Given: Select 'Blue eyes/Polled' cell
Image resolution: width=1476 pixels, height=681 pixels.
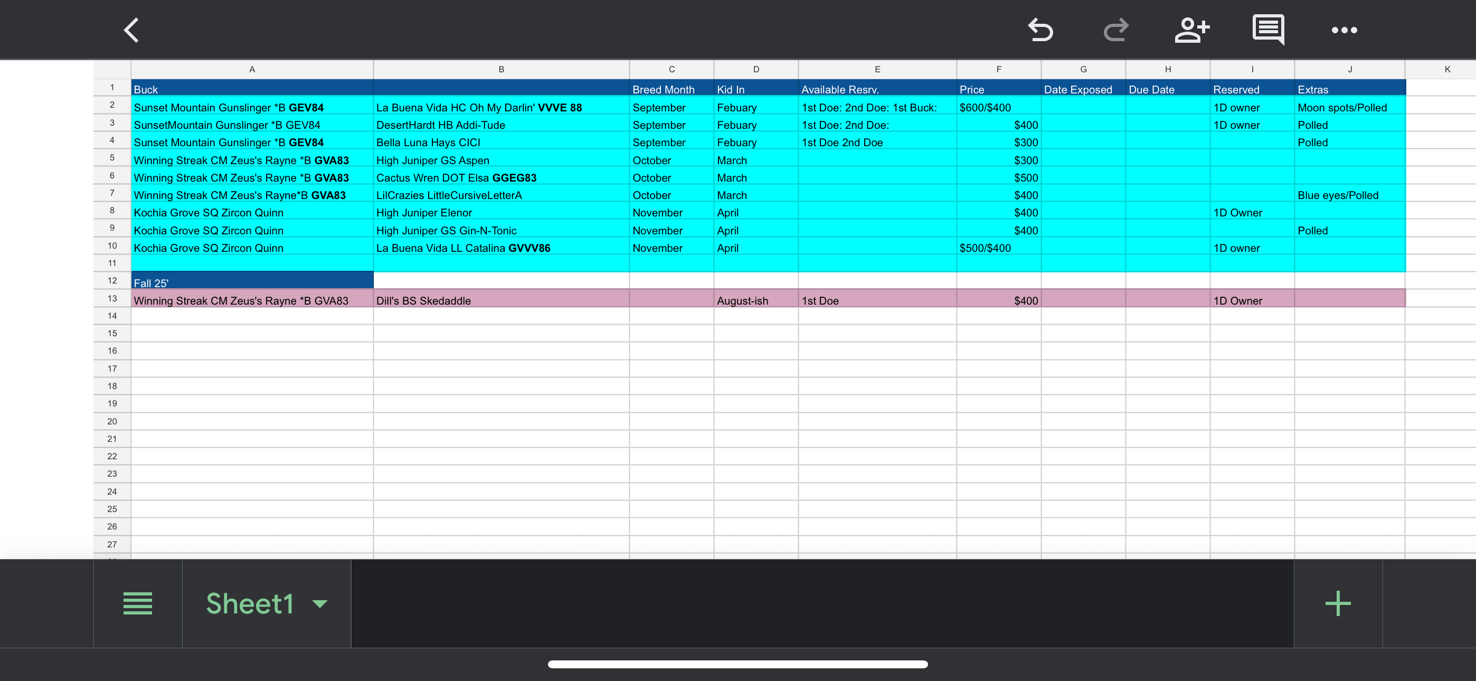Looking at the screenshot, I should click(x=1350, y=193).
